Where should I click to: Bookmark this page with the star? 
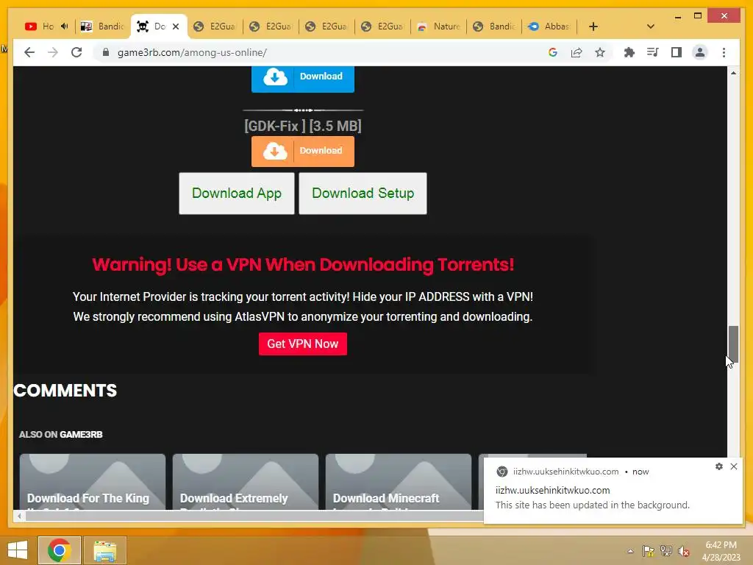coord(600,52)
